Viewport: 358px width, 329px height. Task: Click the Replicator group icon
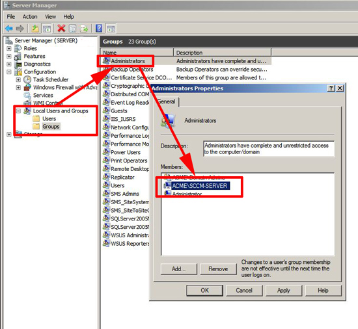tap(106, 177)
